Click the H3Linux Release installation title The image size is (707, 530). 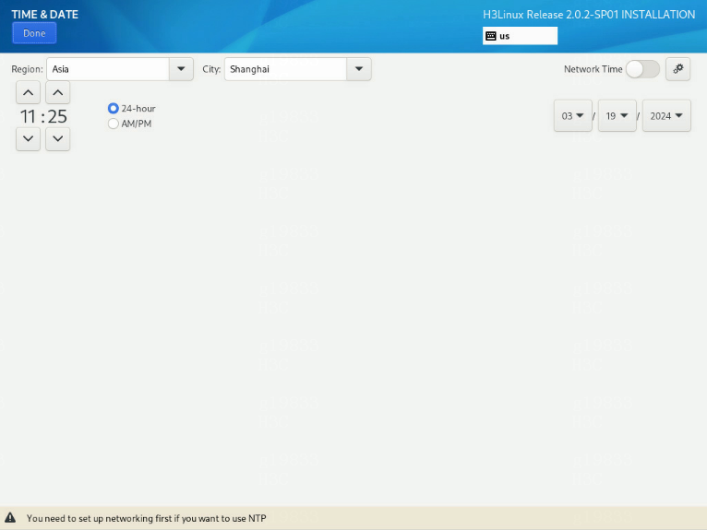coord(589,15)
